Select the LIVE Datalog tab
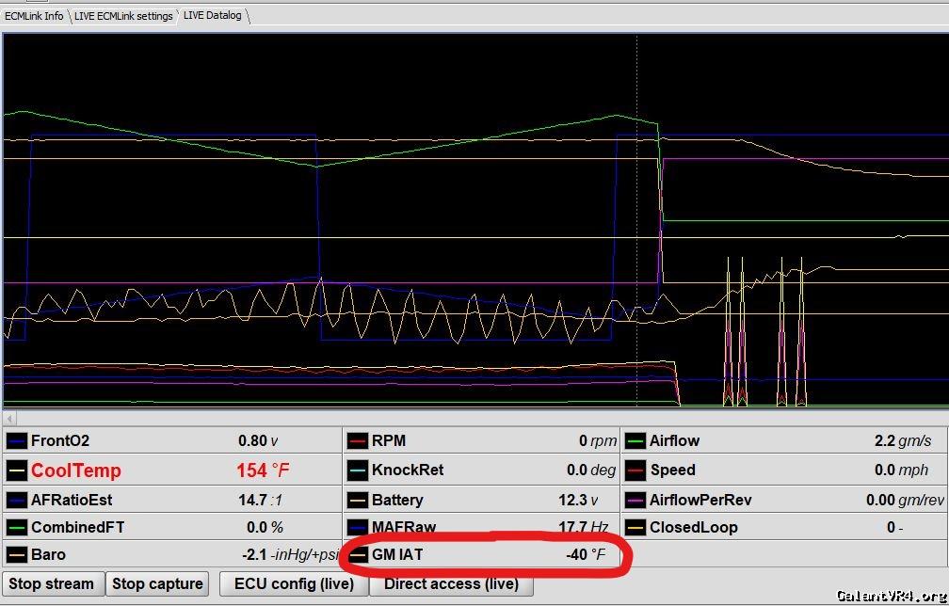 [213, 15]
